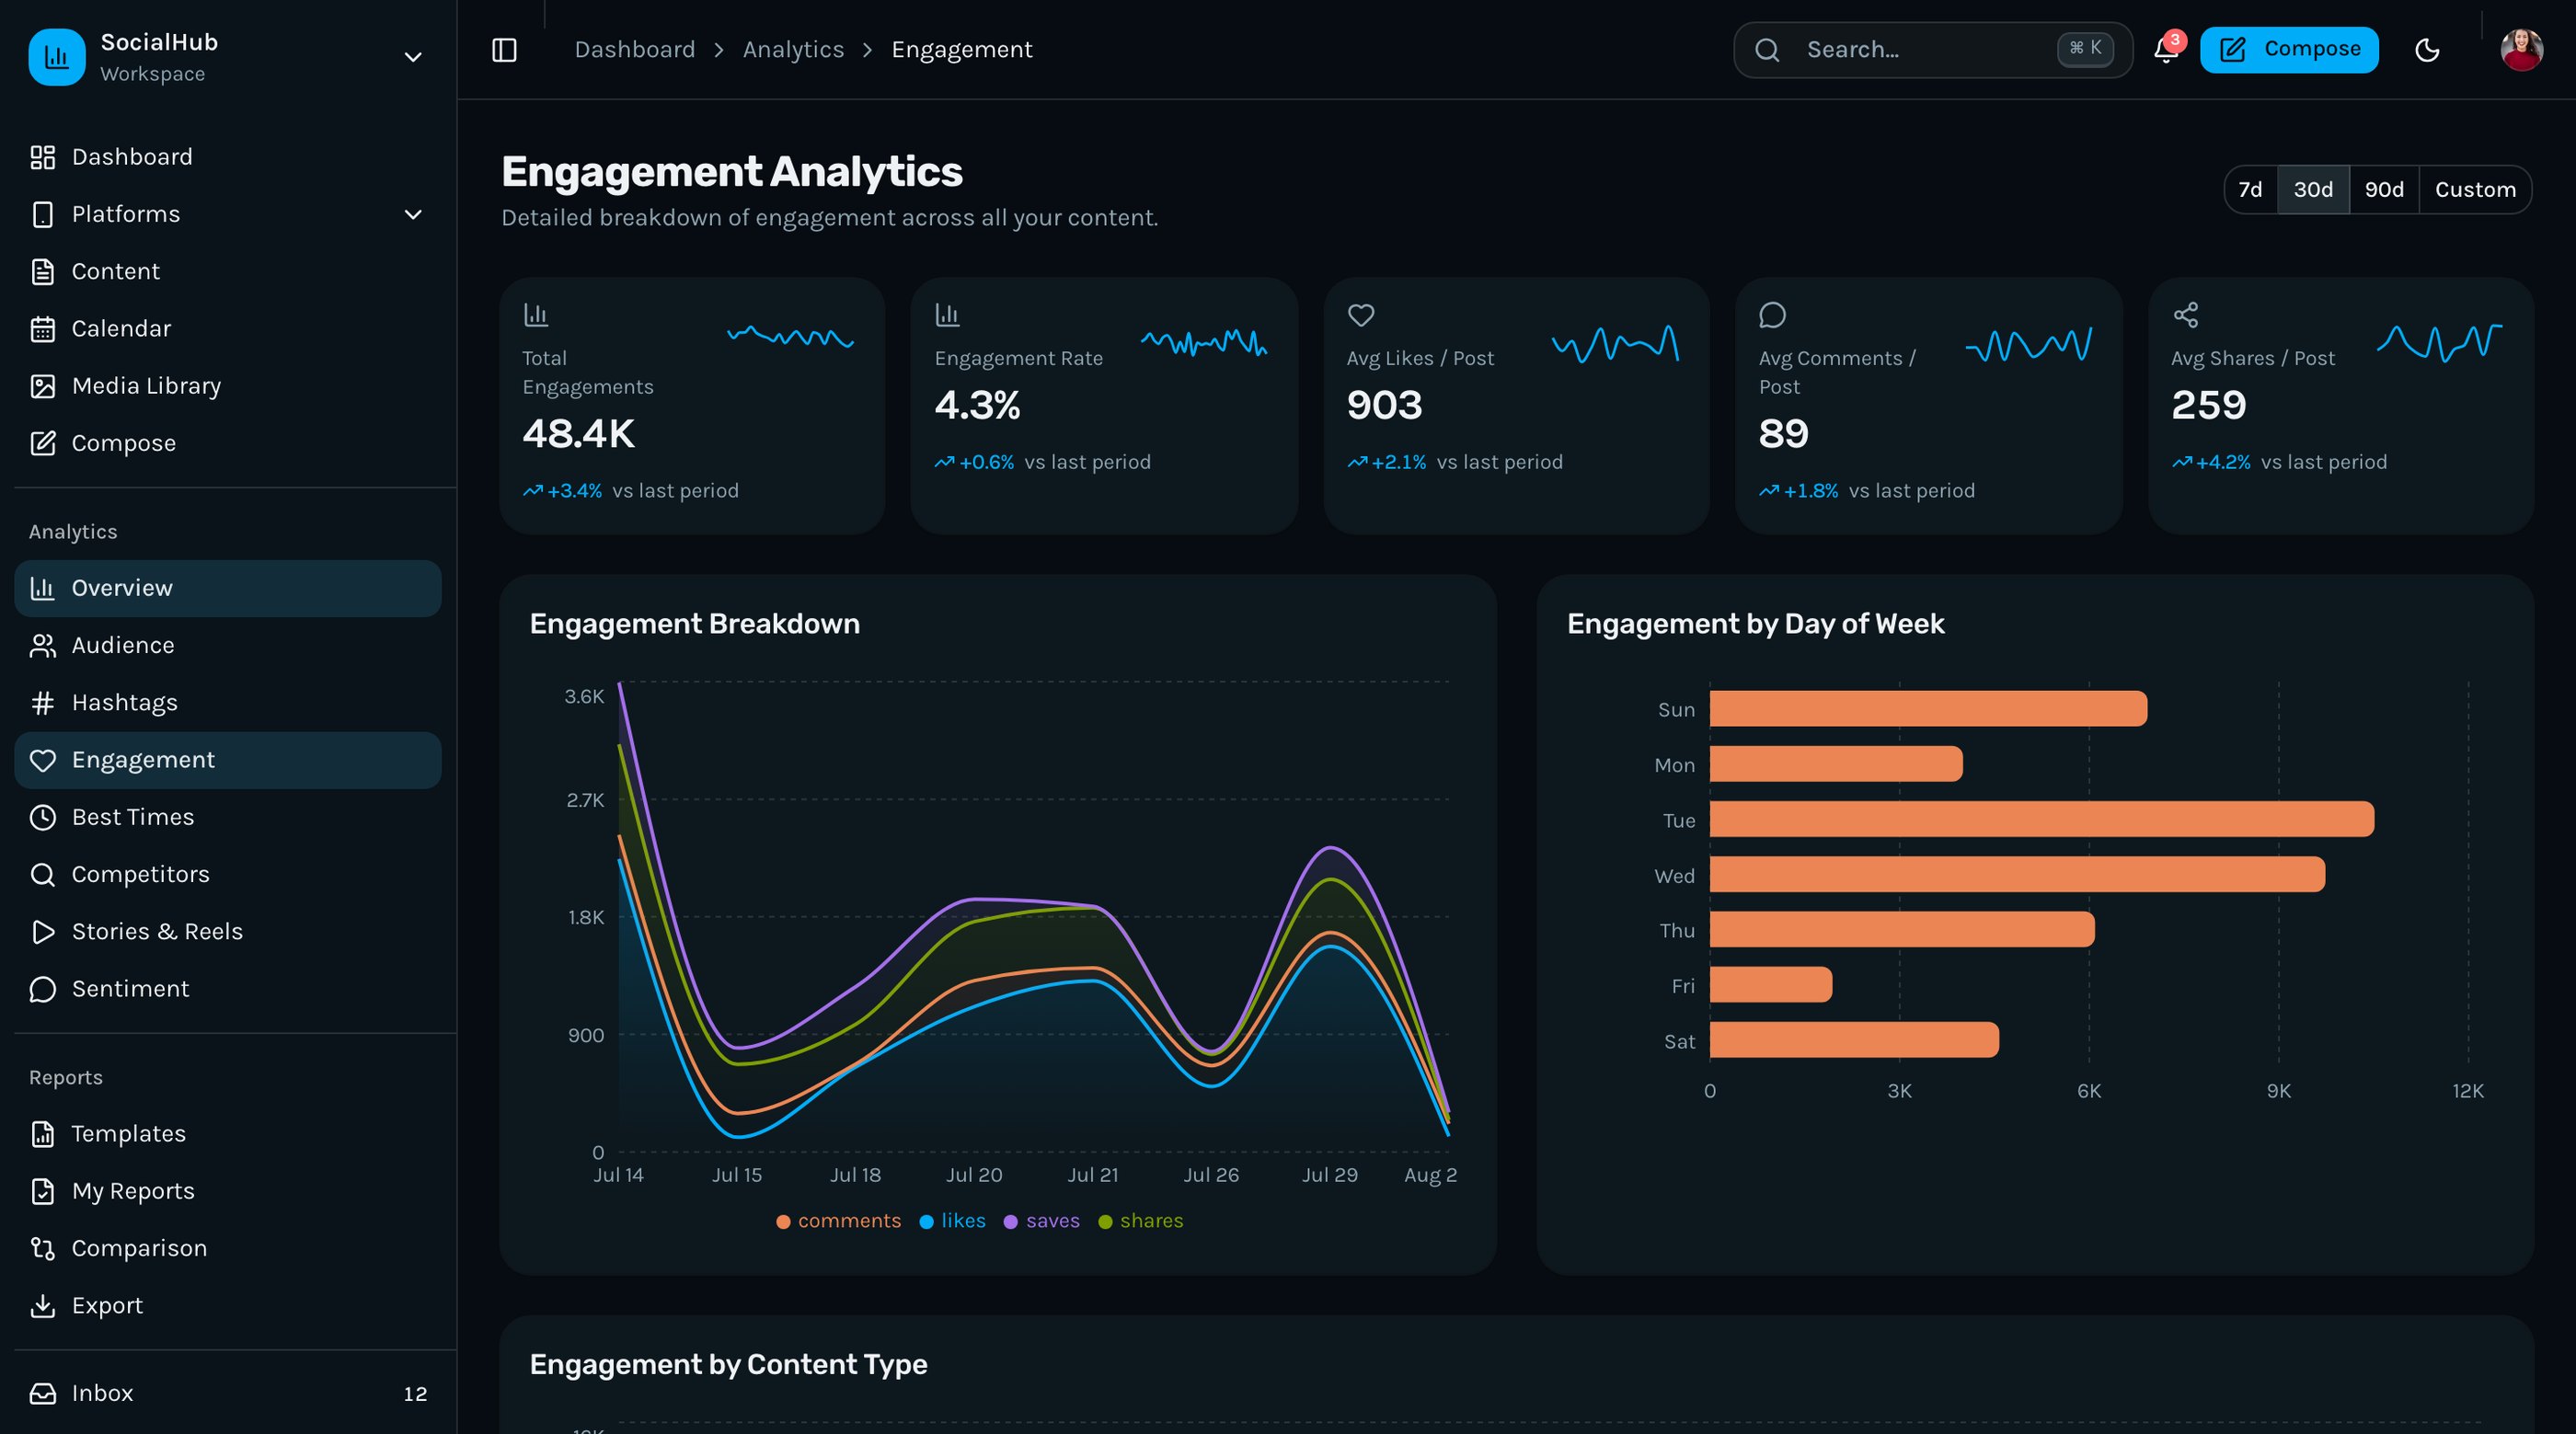Image resolution: width=2576 pixels, height=1434 pixels.
Task: Toggle likes series in legend
Action: (952, 1221)
